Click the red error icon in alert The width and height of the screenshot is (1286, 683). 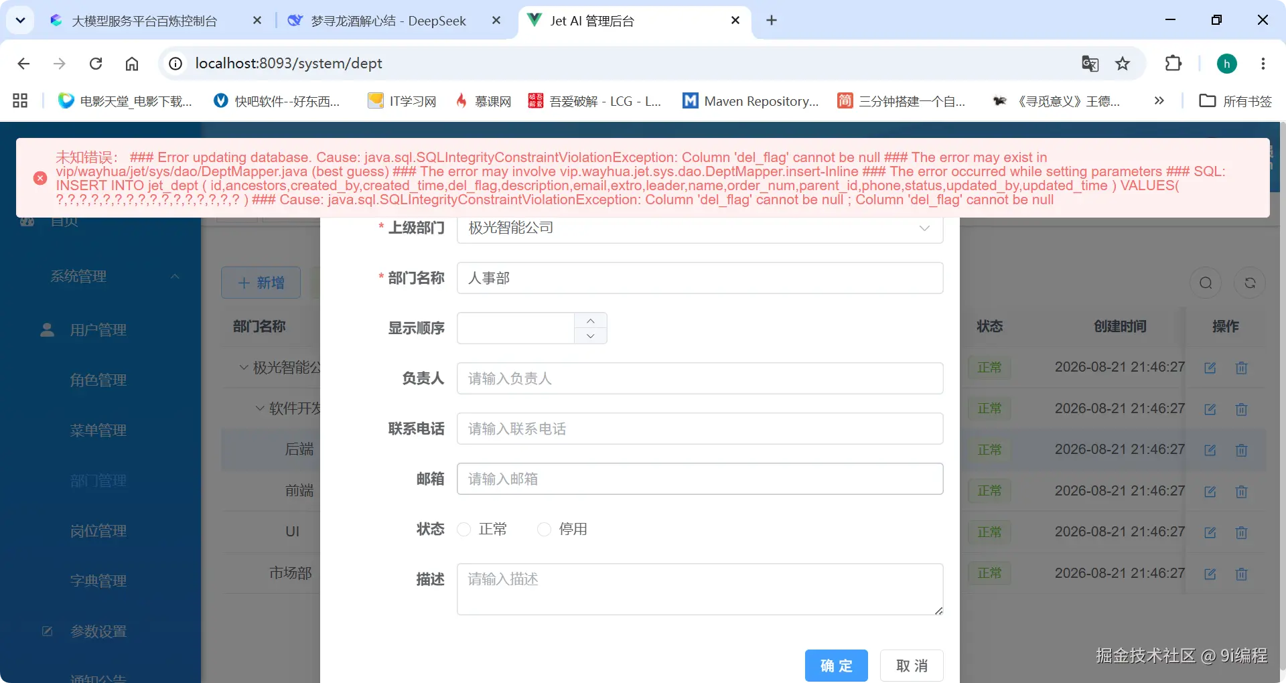(40, 178)
